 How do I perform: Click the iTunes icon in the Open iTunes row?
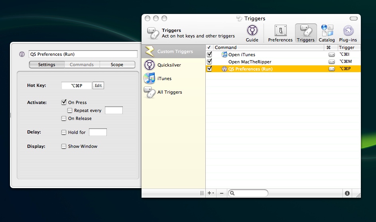click(x=224, y=55)
